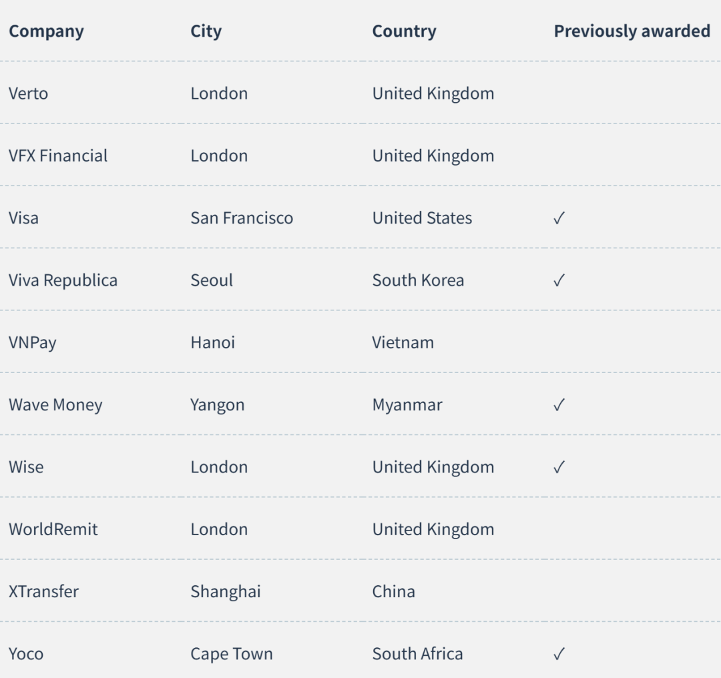Click the checkmark next to Myanmar
Image resolution: width=721 pixels, height=678 pixels.
tap(559, 404)
